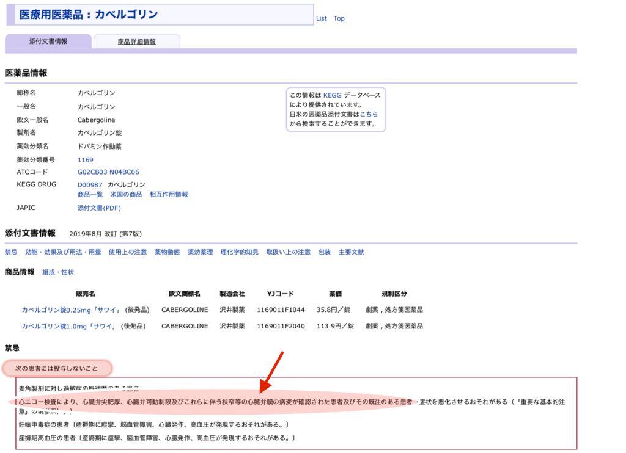The image size is (626, 453).
Task: Open the 組成・性状 link
Action: click(58, 272)
